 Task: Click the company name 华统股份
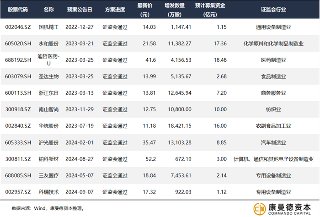coord(48,126)
